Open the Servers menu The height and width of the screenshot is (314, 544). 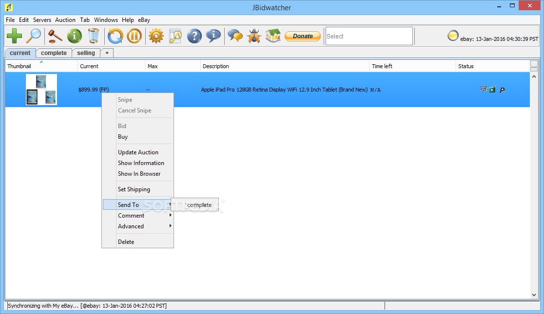(42, 20)
